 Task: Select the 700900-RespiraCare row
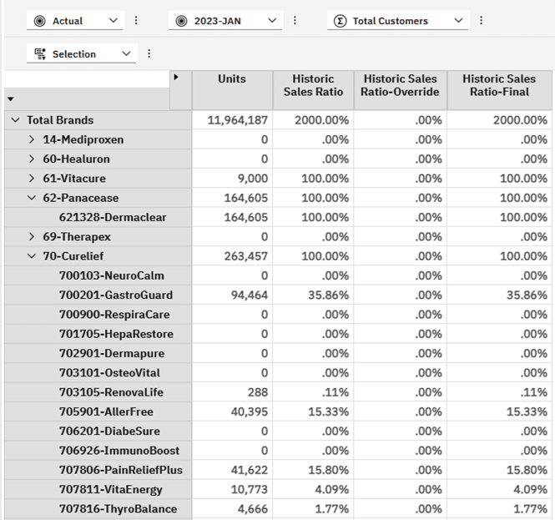pos(98,315)
